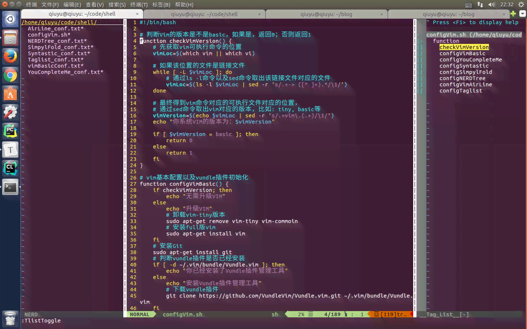Open configVim.sh in the NERDTree
Screen dimensions: 527x329
(x=49, y=35)
